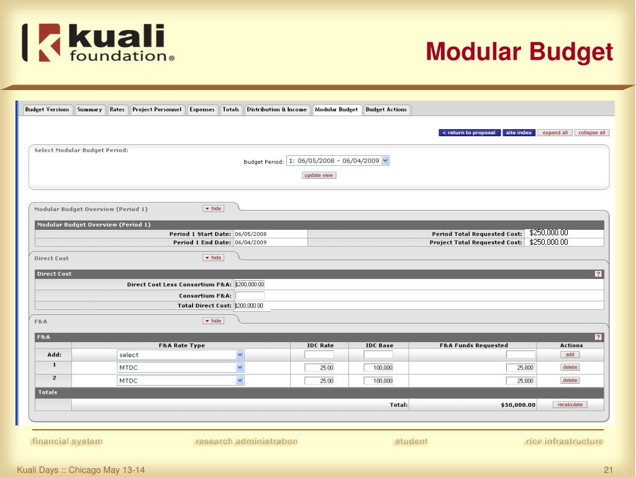Screen dimensions: 636x477
Task: Switch to the Summary tab
Action: point(89,109)
